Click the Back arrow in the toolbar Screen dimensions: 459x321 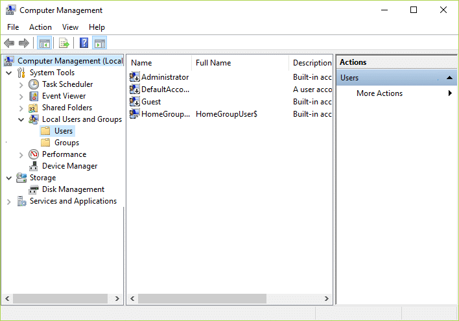[x=9, y=43]
